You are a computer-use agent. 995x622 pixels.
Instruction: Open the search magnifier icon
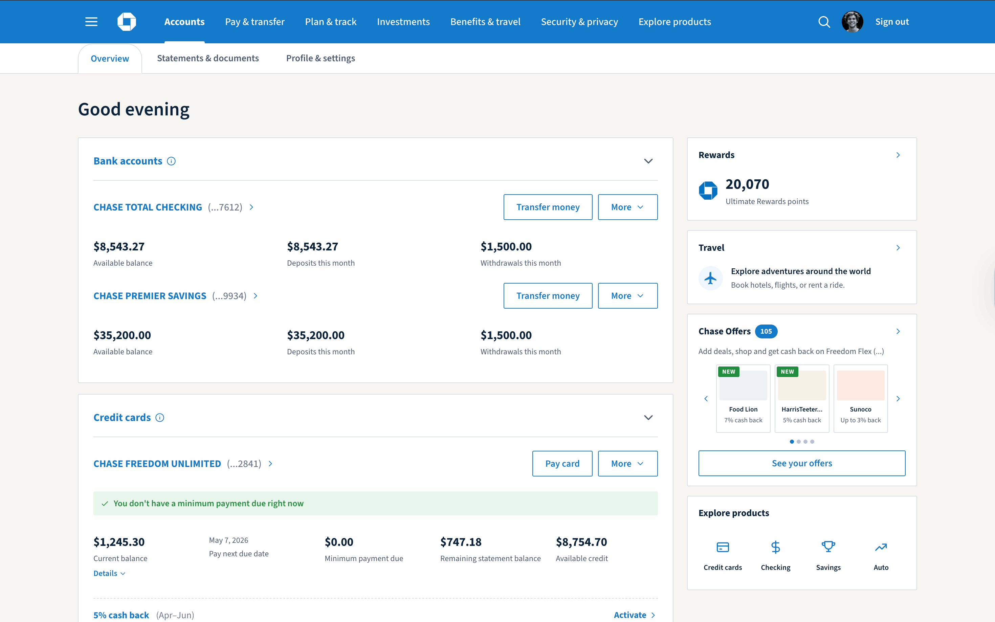point(824,22)
